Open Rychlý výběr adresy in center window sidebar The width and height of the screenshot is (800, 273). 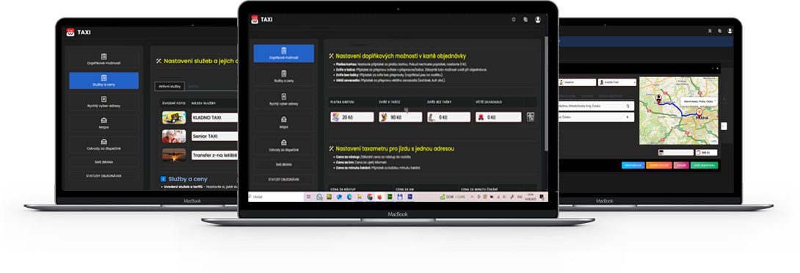[284, 99]
